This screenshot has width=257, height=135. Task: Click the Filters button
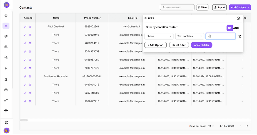202,7
